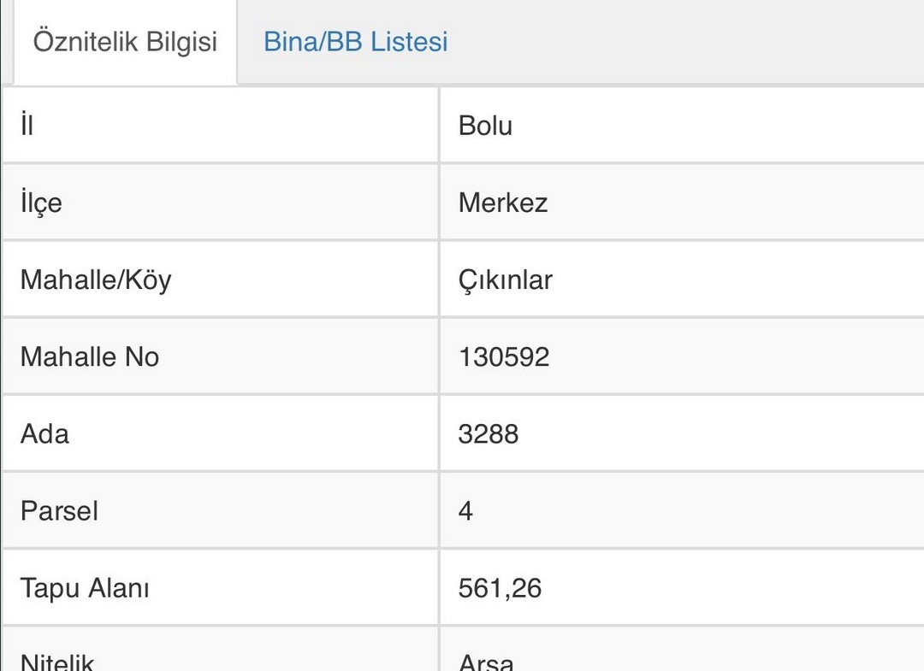
Task: Select the Arsa value in Nitelik row
Action: (x=486, y=662)
